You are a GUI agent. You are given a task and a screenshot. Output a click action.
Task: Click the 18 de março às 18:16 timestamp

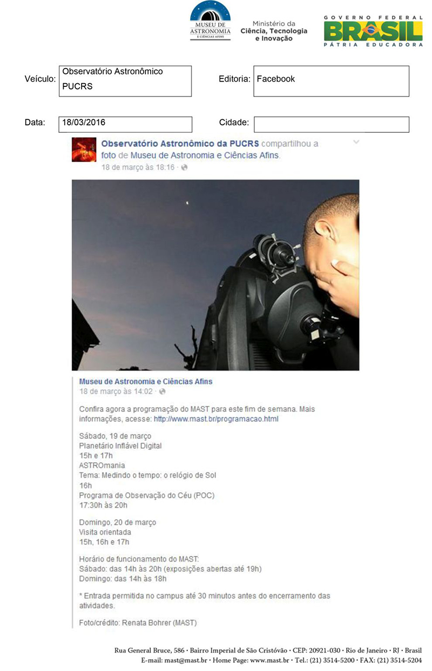coord(138,168)
